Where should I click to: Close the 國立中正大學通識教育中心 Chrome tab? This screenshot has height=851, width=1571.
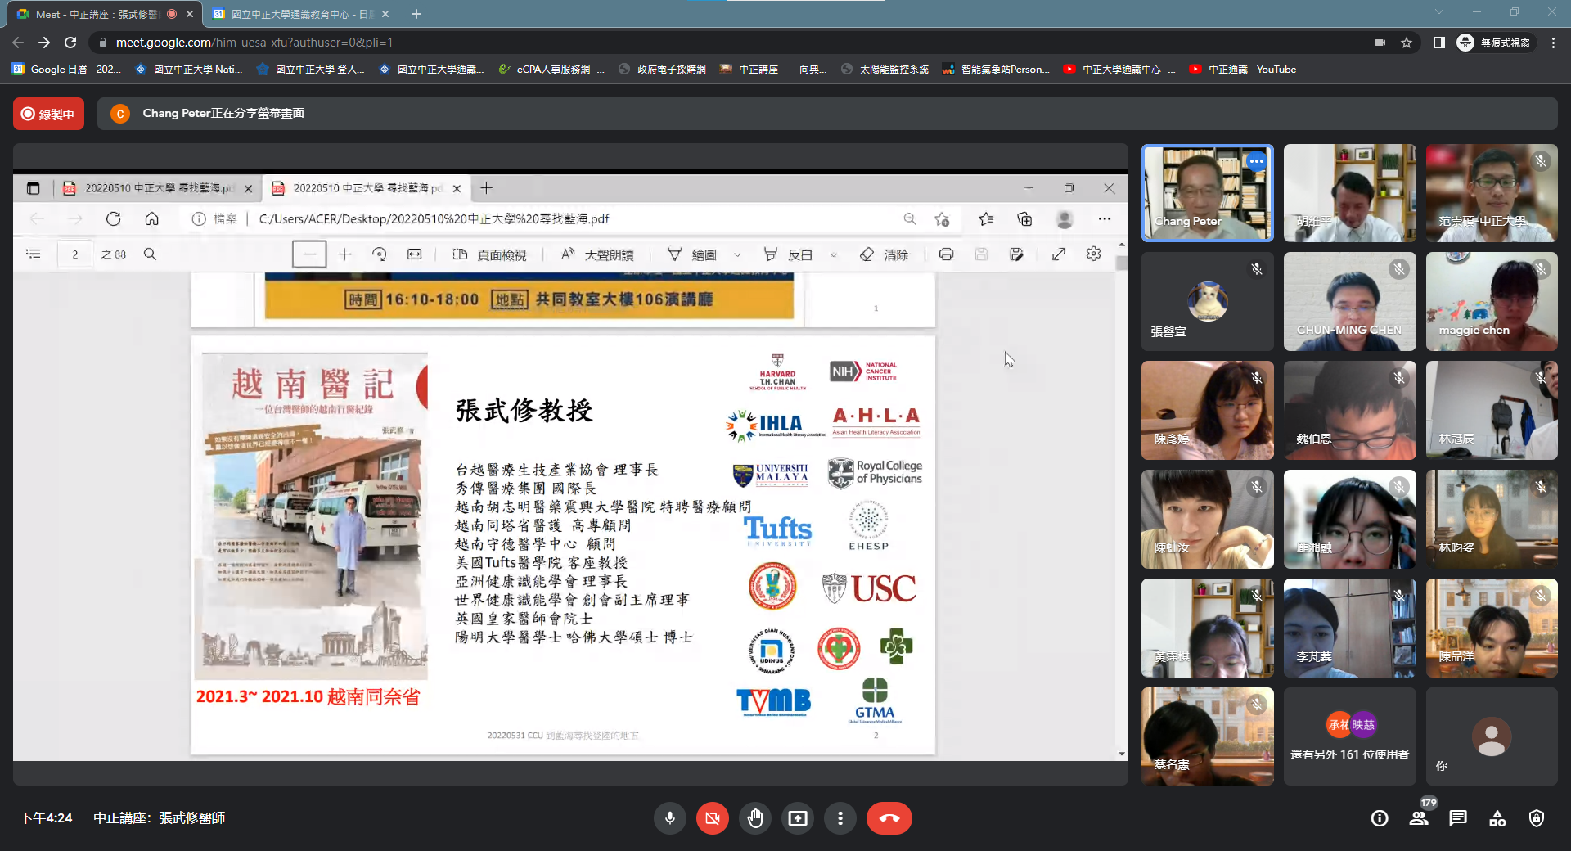[x=385, y=14]
